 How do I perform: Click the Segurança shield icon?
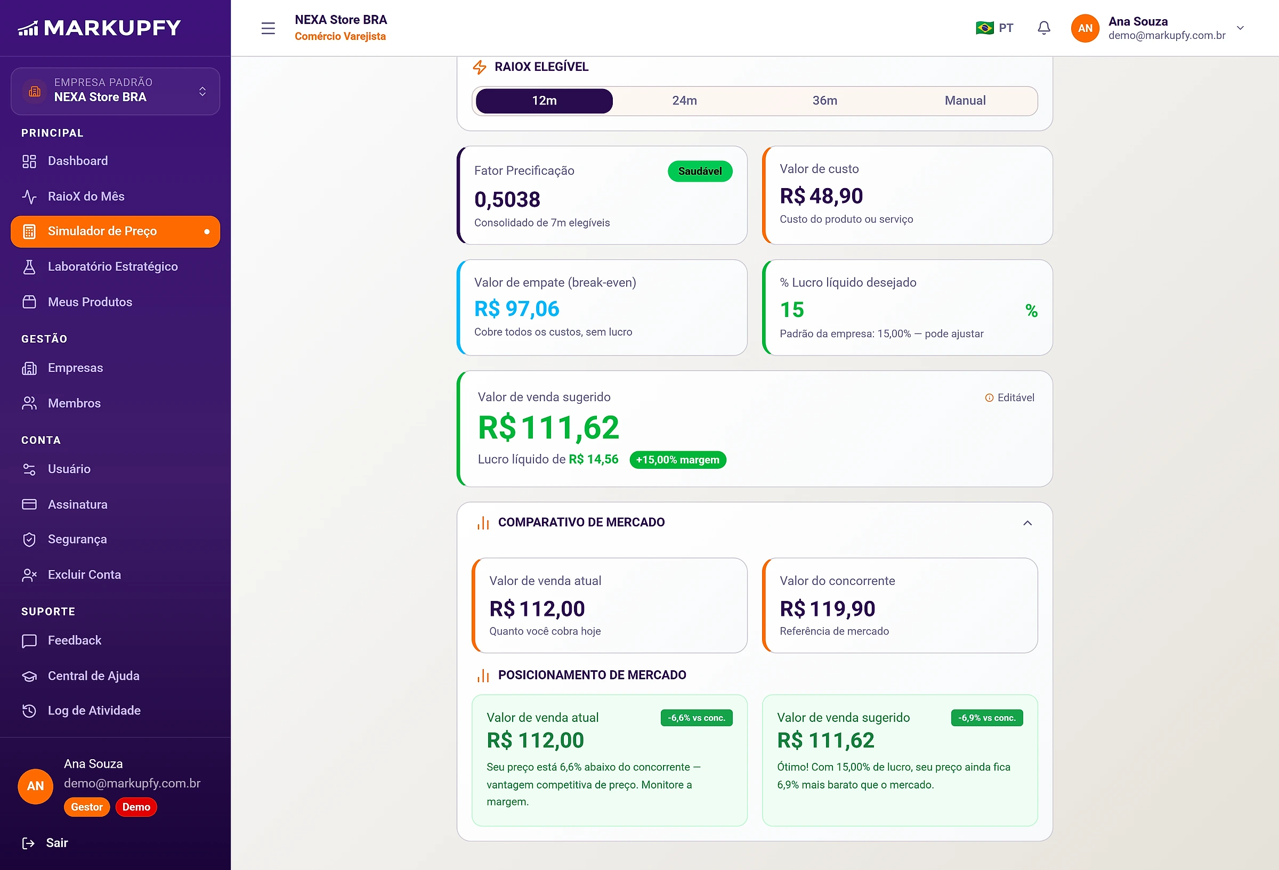pyautogui.click(x=29, y=539)
